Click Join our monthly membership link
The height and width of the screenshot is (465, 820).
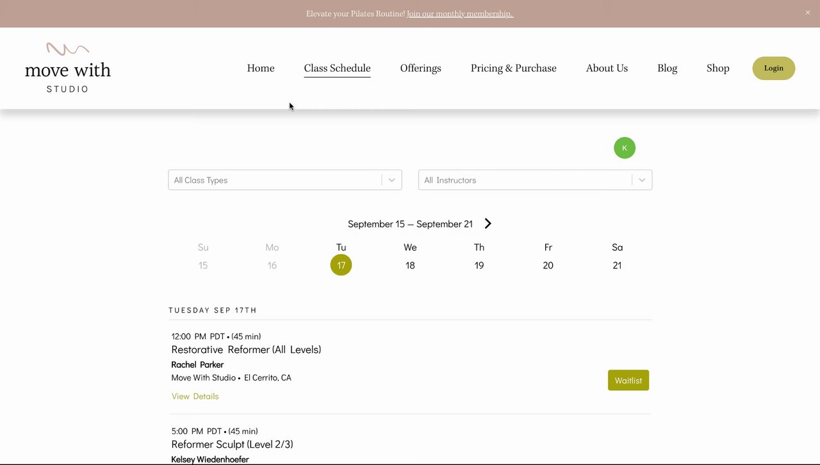pyautogui.click(x=460, y=13)
